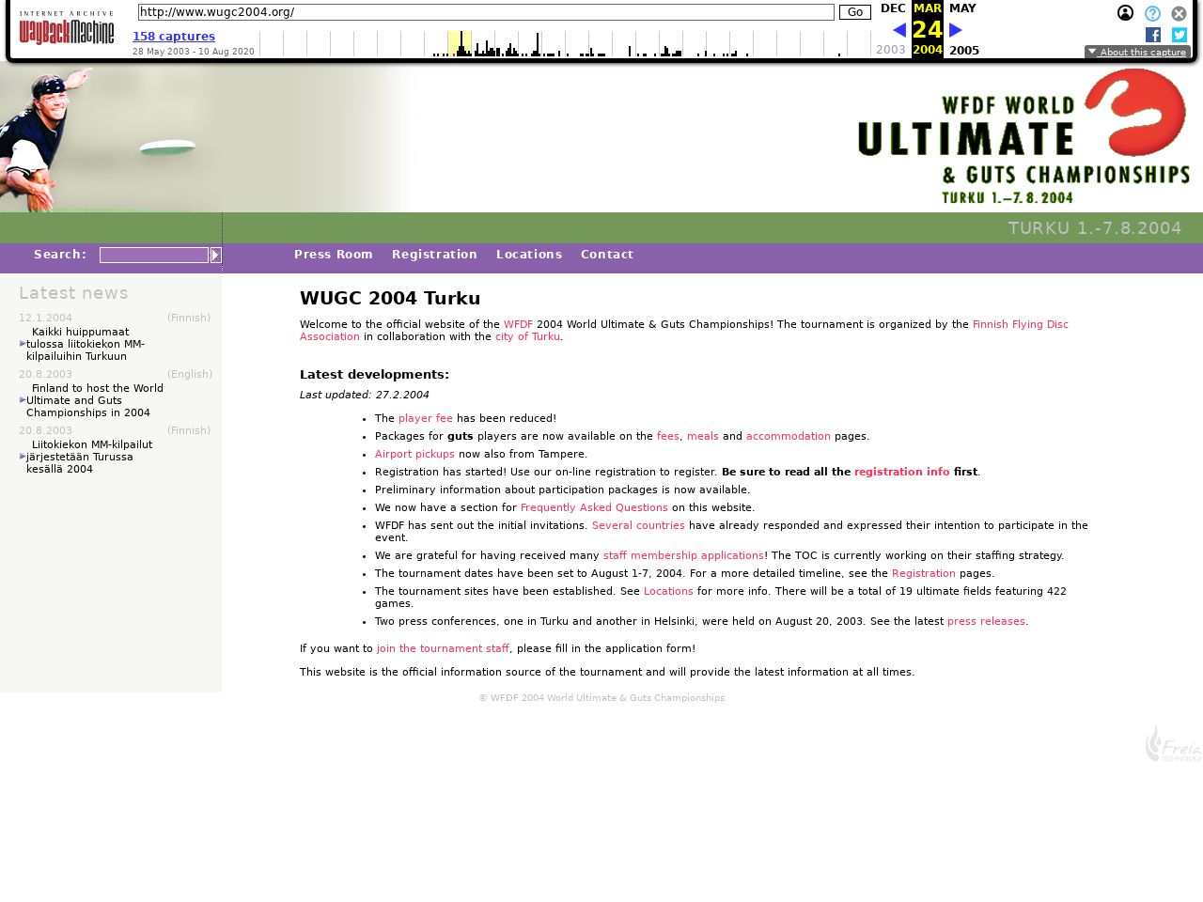Open the 158 captures link
The image size is (1203, 902).
[174, 37]
